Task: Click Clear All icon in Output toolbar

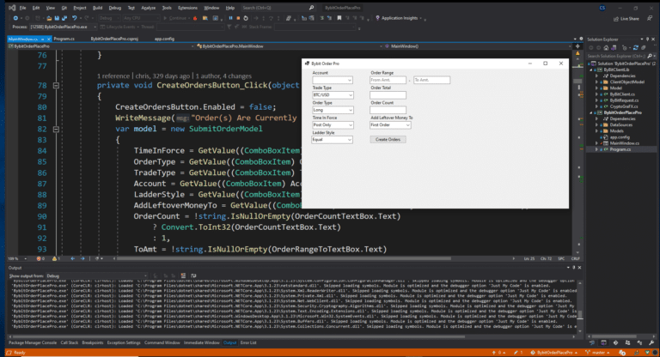Action: (x=183, y=275)
